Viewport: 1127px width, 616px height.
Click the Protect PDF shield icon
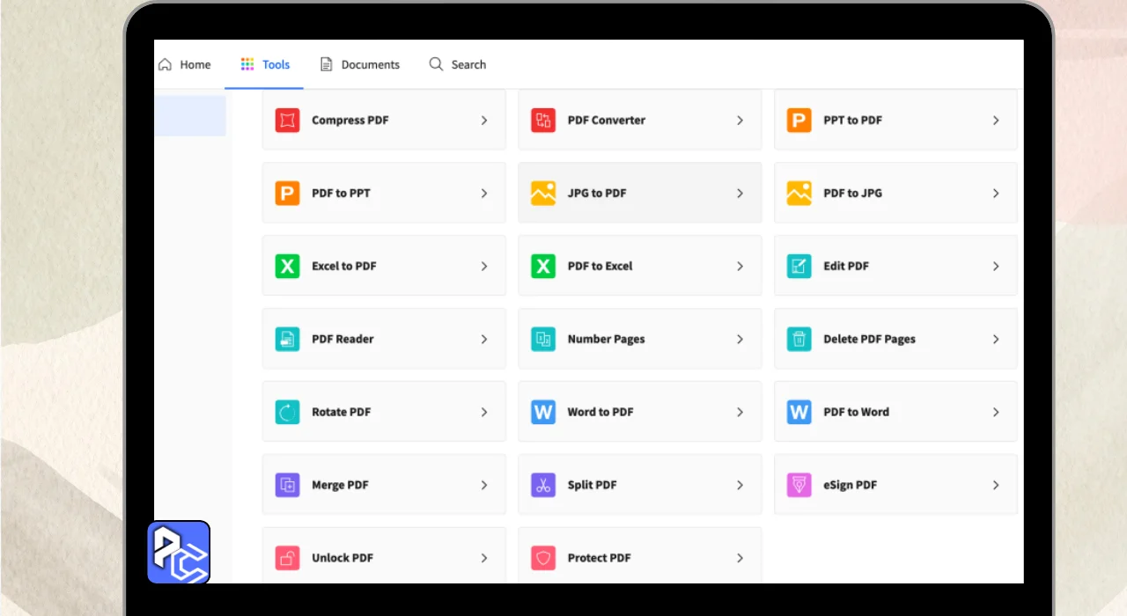click(543, 559)
